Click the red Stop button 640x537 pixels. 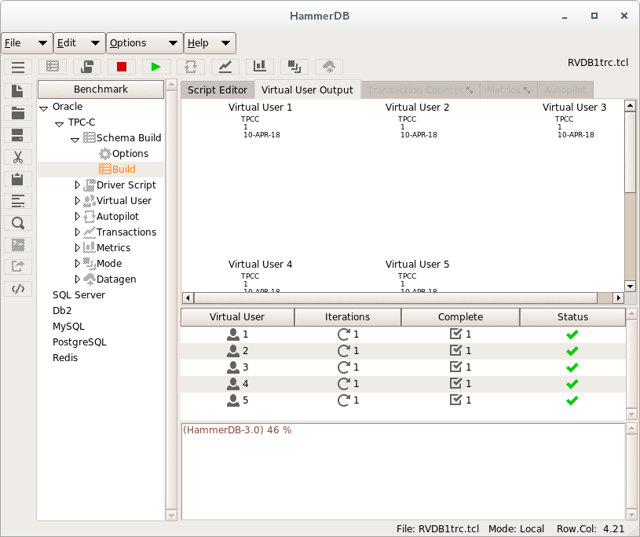pyautogui.click(x=122, y=67)
